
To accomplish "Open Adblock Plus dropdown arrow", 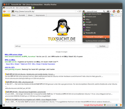I will pyautogui.click(x=110, y=11).
